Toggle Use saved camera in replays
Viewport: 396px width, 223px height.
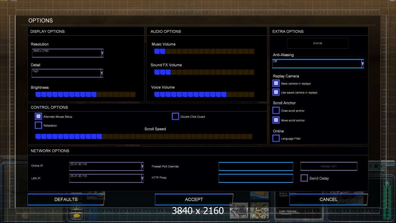(x=276, y=92)
